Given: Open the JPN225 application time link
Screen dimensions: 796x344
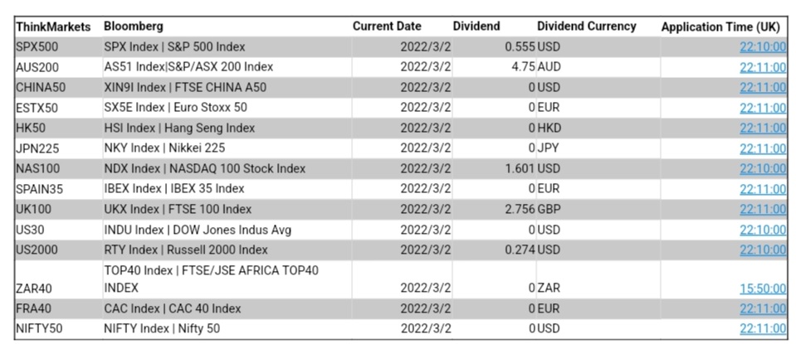Looking at the screenshot, I should tap(762, 148).
